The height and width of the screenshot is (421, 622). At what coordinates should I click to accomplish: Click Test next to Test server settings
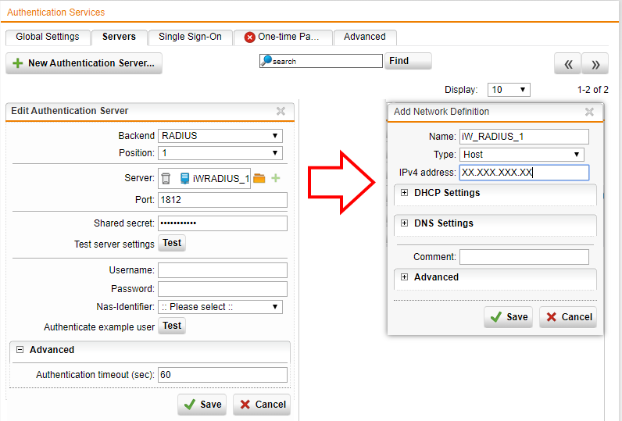click(x=172, y=243)
